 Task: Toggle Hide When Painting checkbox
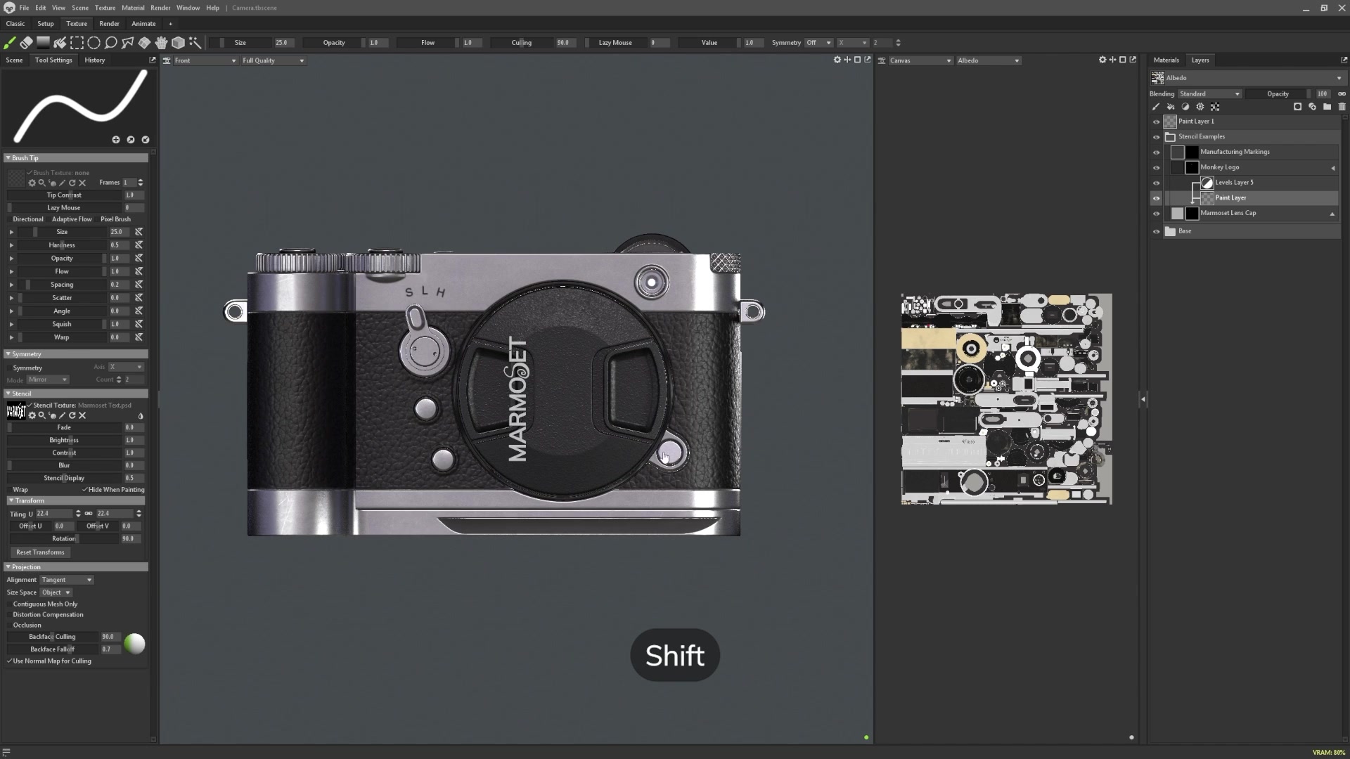[x=85, y=490]
